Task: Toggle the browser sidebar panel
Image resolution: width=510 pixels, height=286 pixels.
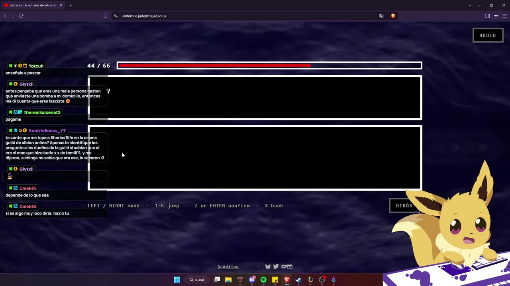Action: (487, 16)
